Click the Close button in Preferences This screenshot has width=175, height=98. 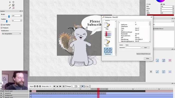coord(148,59)
